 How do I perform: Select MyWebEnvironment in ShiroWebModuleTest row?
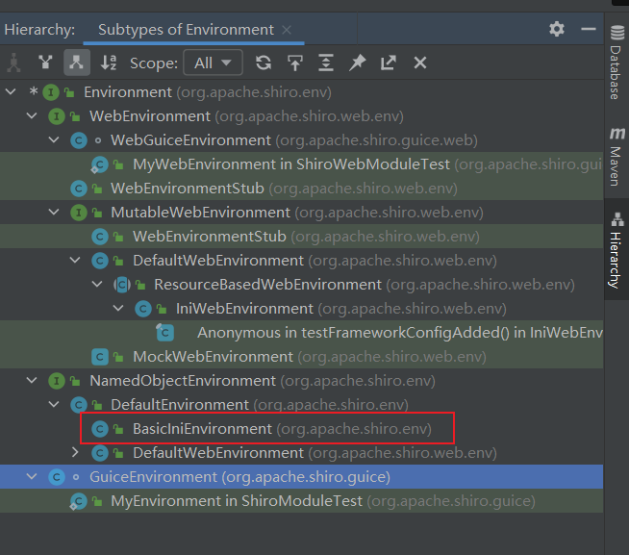coord(301,164)
